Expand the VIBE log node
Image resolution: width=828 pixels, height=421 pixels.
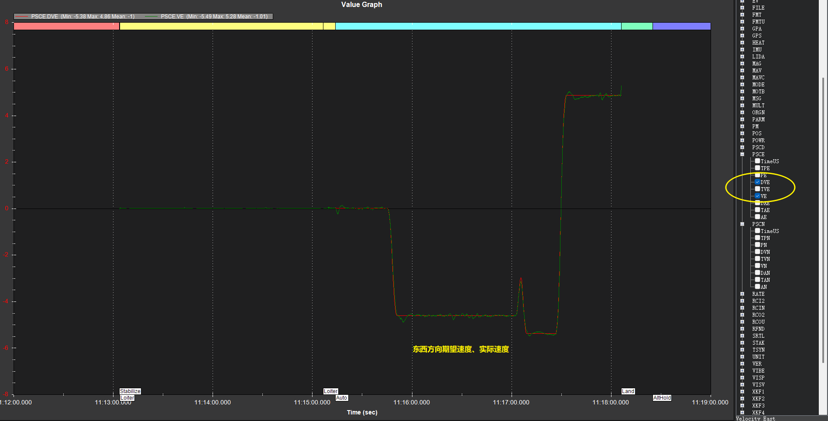coord(742,370)
